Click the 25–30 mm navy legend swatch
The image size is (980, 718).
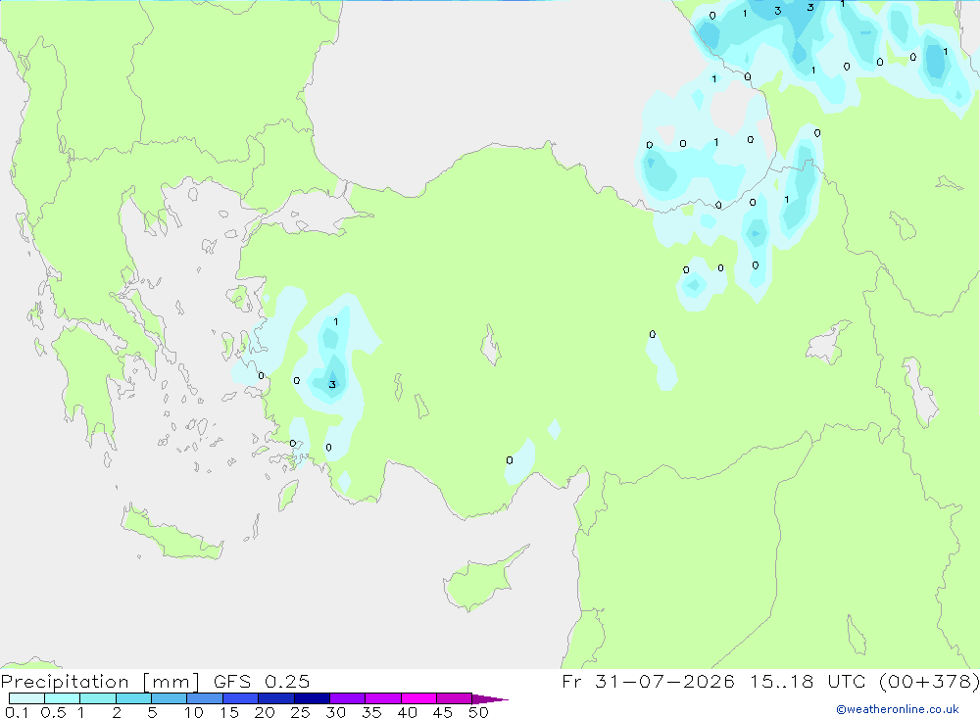pyautogui.click(x=312, y=698)
